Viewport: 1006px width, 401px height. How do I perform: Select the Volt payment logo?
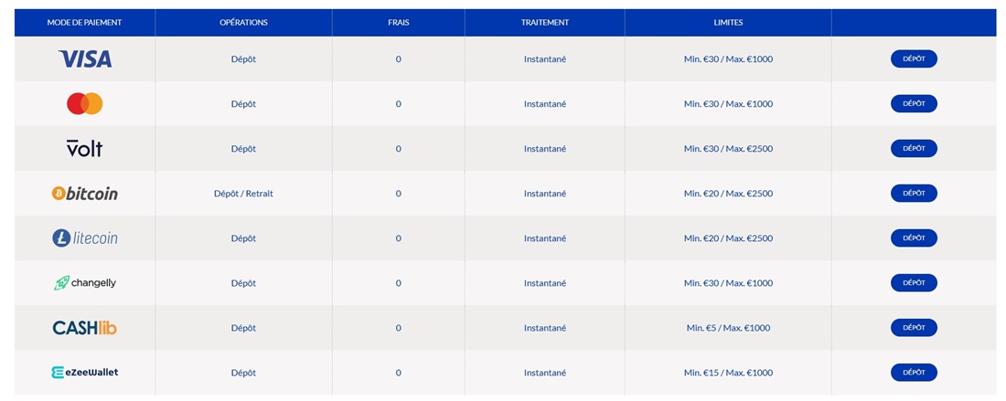click(85, 148)
